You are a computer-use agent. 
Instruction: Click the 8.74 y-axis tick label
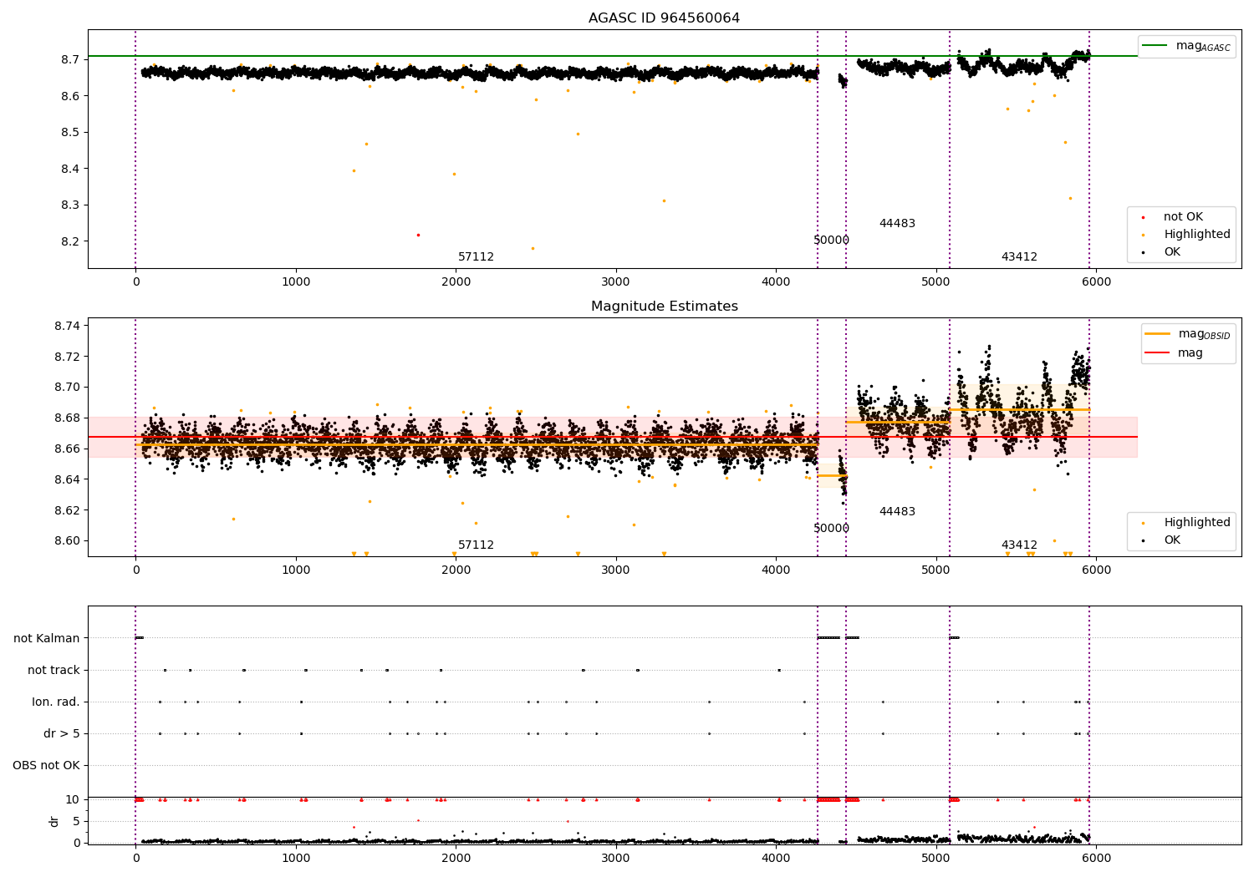click(x=67, y=326)
